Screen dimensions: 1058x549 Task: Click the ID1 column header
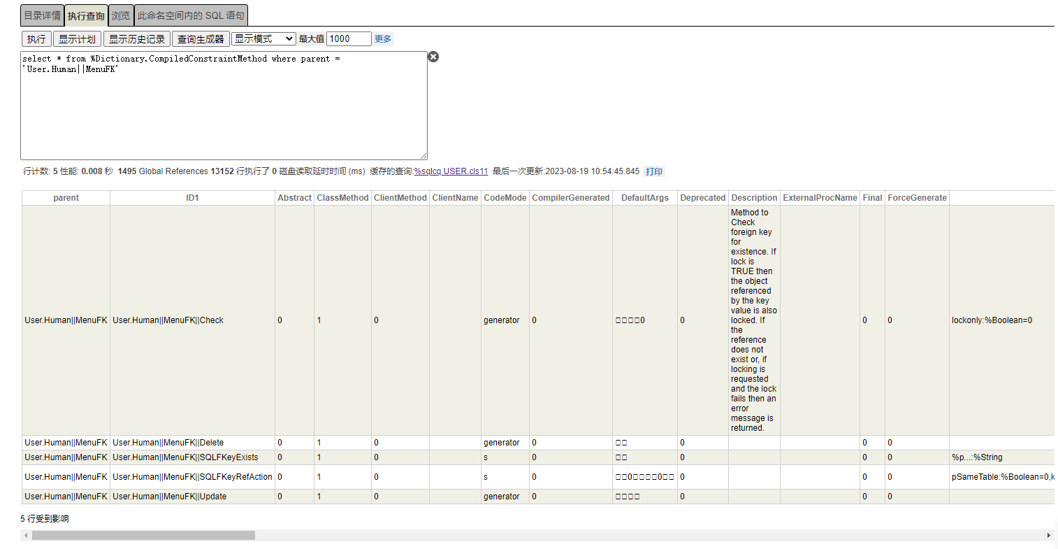(192, 198)
